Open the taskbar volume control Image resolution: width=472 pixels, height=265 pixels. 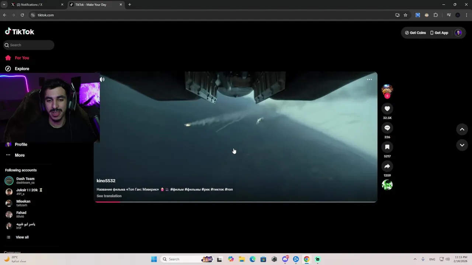coord(448,259)
